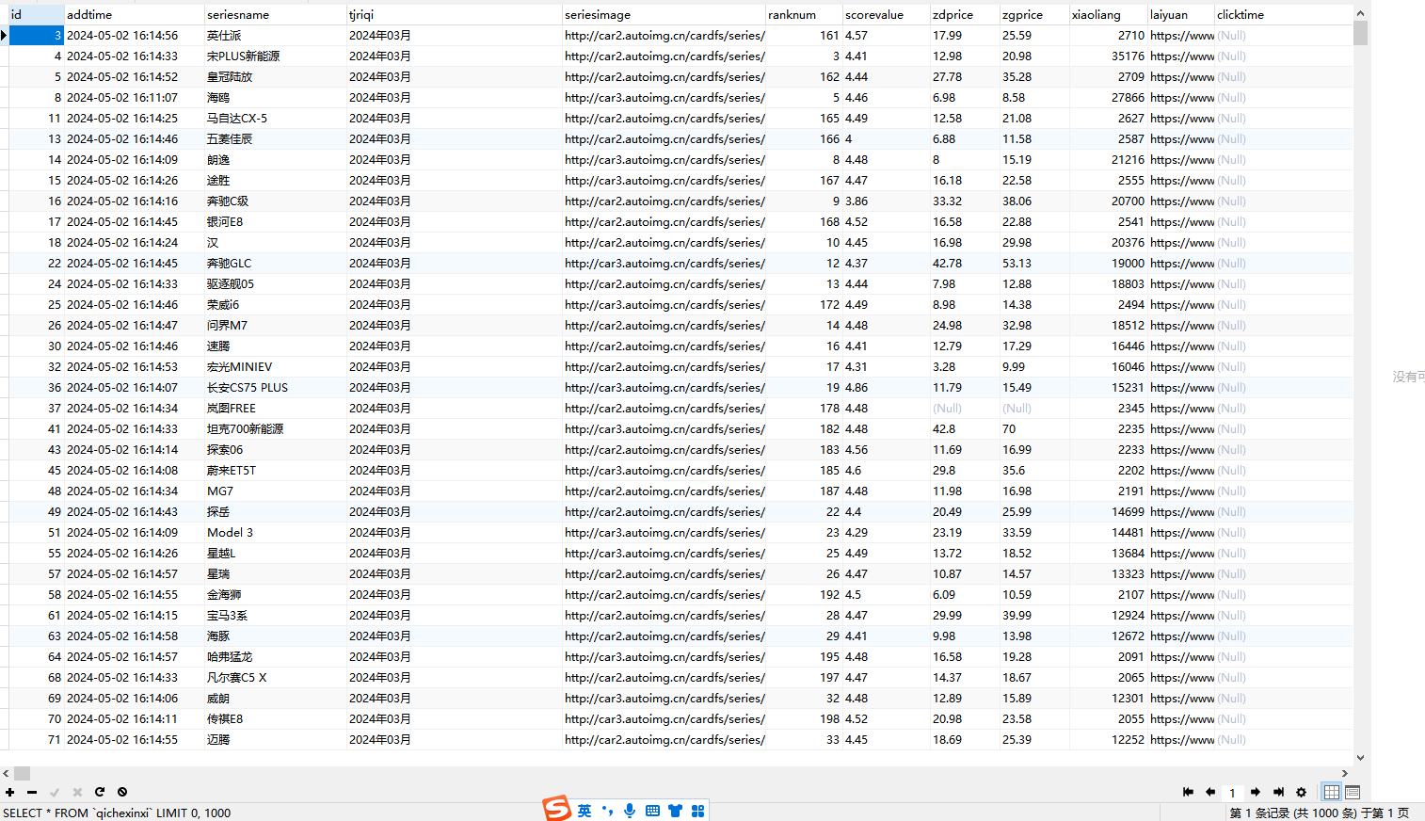1425x821 pixels.
Task: Refresh the table data
Action: [x=100, y=793]
